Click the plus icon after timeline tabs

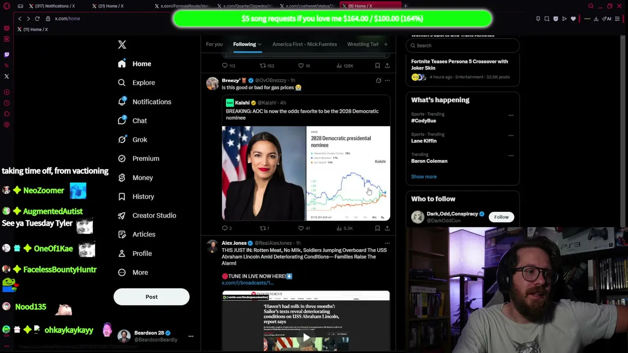click(x=386, y=44)
